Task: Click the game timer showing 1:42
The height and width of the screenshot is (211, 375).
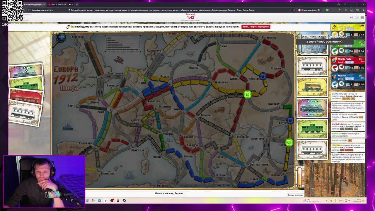Action: [x=190, y=18]
